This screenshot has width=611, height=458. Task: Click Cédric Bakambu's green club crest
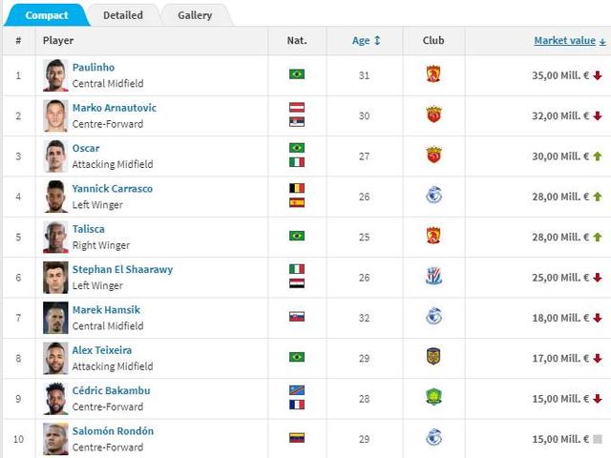pos(433,397)
